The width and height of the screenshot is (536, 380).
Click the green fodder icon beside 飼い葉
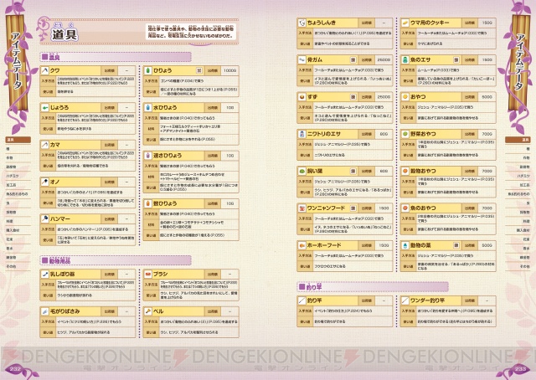[301, 171]
